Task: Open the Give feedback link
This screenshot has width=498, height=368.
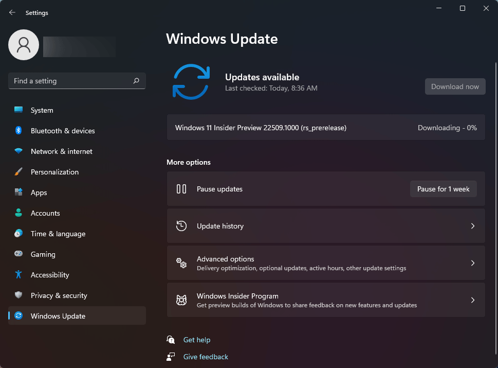Action: coord(206,357)
